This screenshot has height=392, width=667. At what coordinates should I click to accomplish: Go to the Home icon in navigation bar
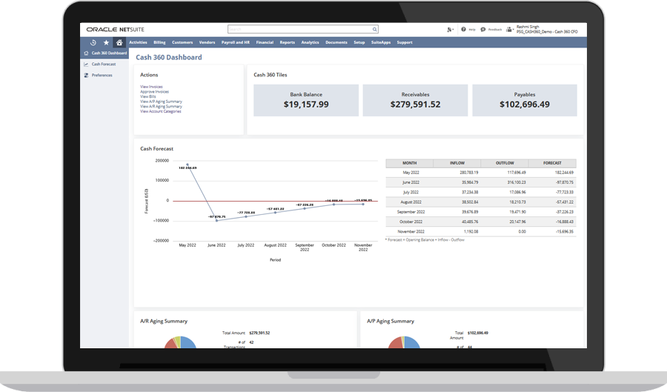point(119,42)
